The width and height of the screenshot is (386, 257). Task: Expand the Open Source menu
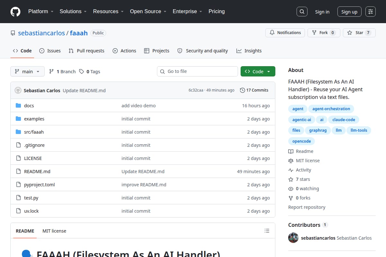(148, 11)
